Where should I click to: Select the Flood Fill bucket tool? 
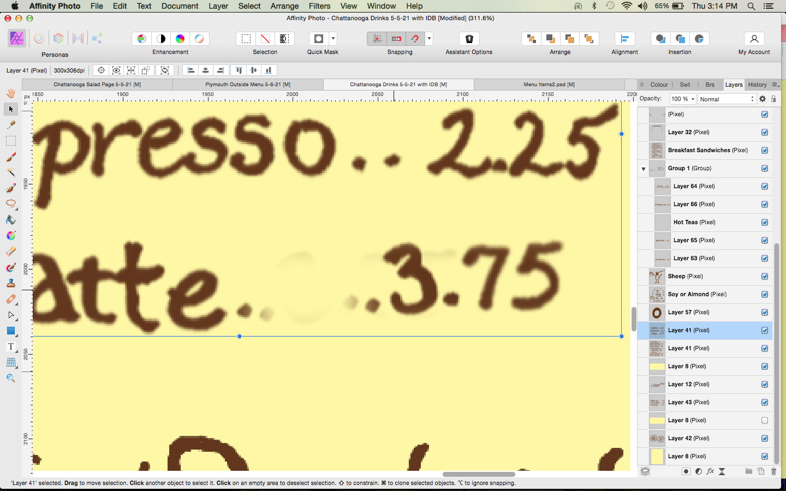[x=10, y=220]
